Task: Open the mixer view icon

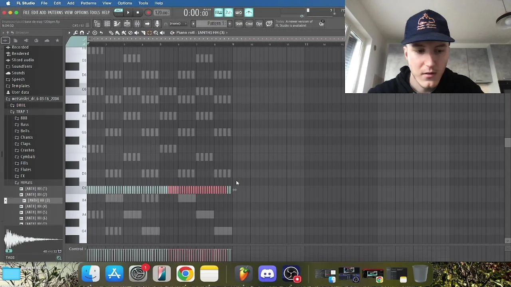Action: pos(137,24)
